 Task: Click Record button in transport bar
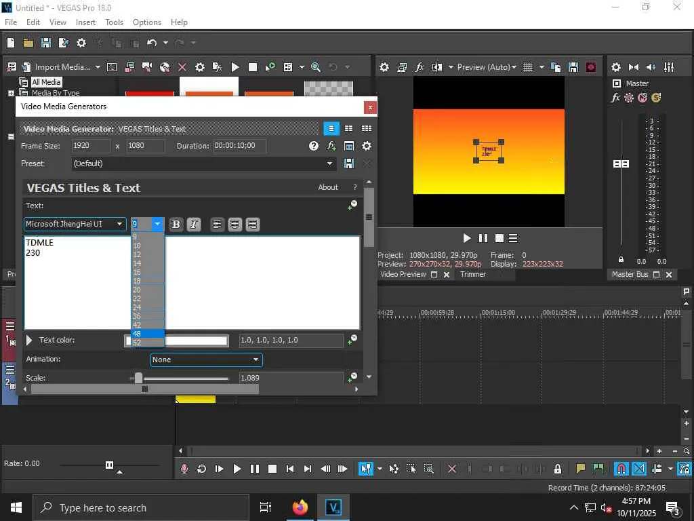(184, 469)
